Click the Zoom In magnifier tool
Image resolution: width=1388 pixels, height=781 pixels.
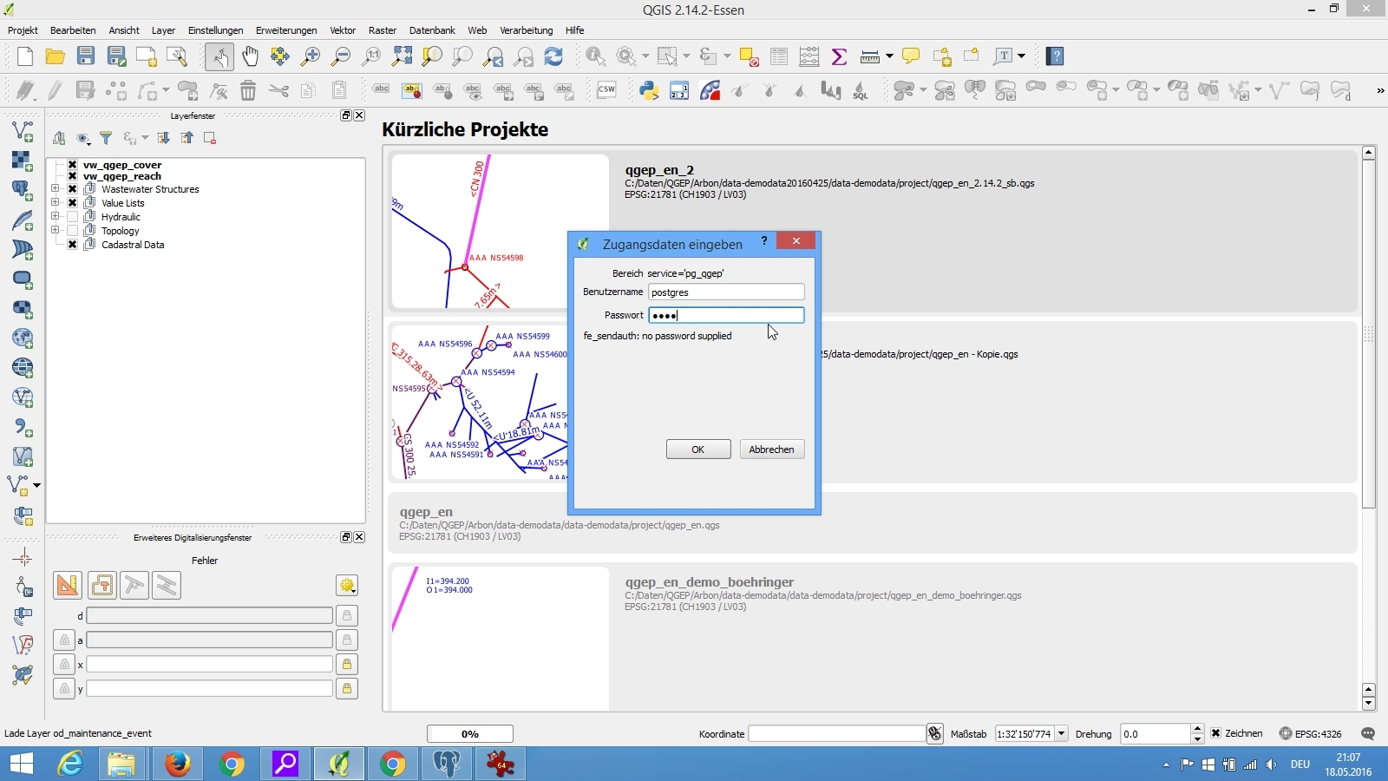point(311,56)
